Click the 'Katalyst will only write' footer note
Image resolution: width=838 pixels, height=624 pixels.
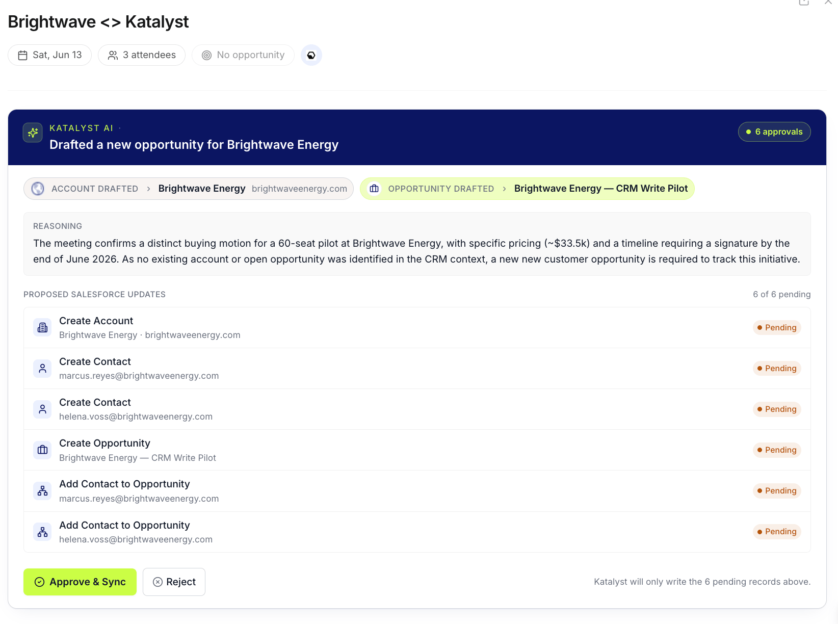coord(702,582)
